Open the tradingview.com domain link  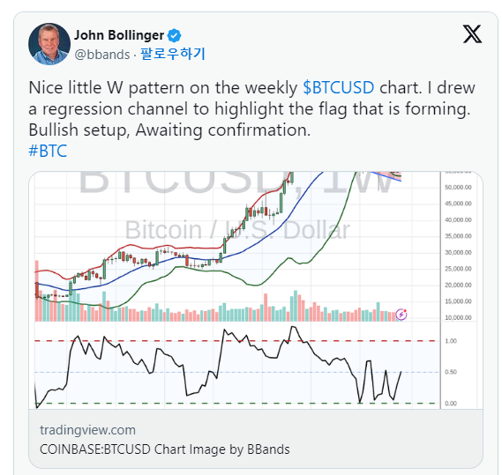87,430
